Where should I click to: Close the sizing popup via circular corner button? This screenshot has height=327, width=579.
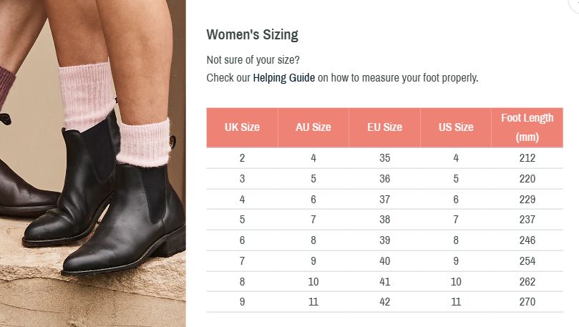575,4
